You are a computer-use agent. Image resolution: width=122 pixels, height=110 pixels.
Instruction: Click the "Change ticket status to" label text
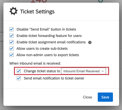pyautogui.click(x=42, y=71)
